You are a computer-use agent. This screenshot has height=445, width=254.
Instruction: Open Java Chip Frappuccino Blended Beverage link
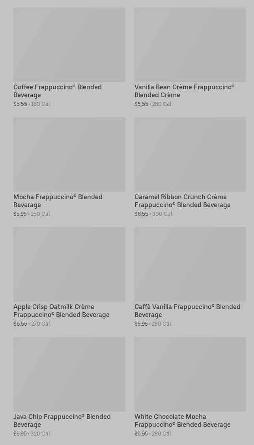(62, 420)
